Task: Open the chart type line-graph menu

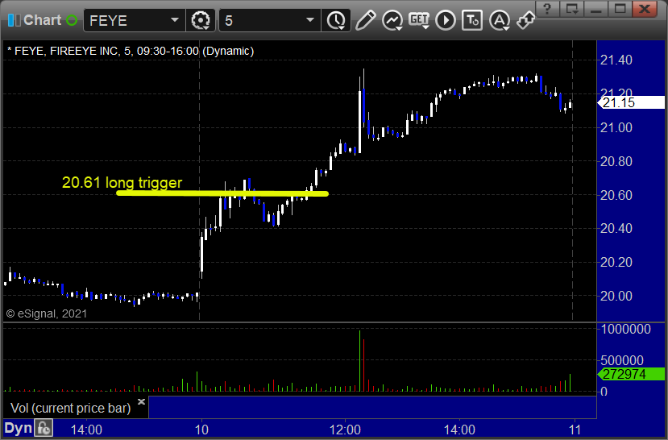Action: [392, 20]
